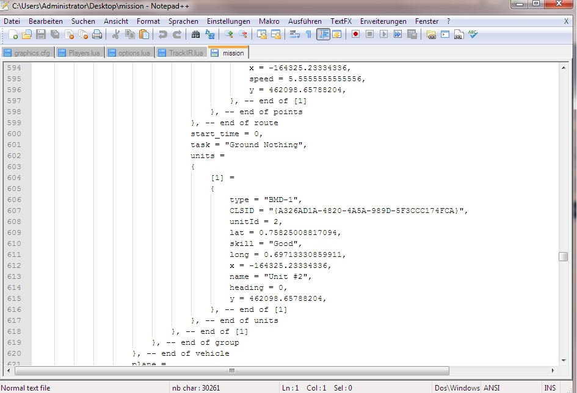The width and height of the screenshot is (577, 393).
Task: Open the command prompt plugin icon
Action: pyautogui.click(x=445, y=35)
